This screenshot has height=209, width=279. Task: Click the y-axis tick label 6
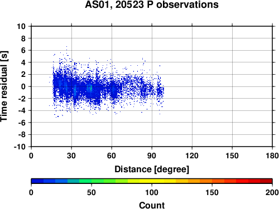click(x=23, y=50)
